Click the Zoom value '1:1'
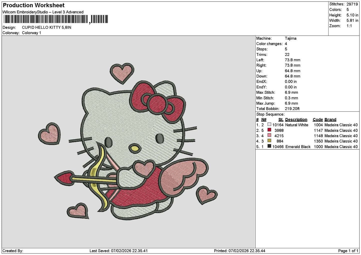361x255 pixels. coord(349,26)
